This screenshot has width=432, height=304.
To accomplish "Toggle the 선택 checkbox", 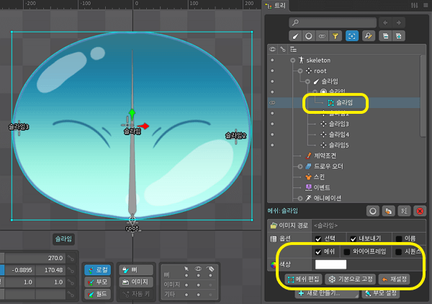I will click(318, 238).
